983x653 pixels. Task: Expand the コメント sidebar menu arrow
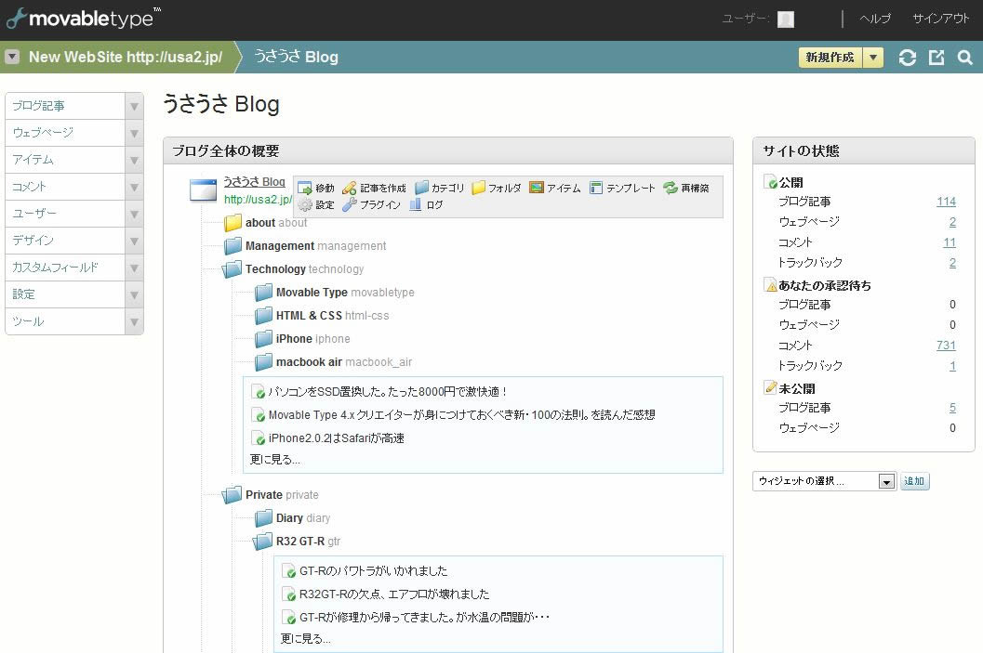click(134, 188)
